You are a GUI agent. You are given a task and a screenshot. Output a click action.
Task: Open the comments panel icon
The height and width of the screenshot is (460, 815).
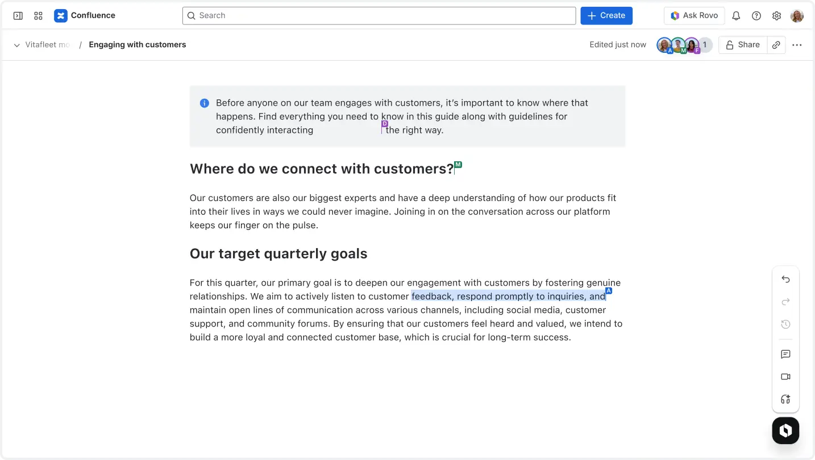[x=786, y=354]
